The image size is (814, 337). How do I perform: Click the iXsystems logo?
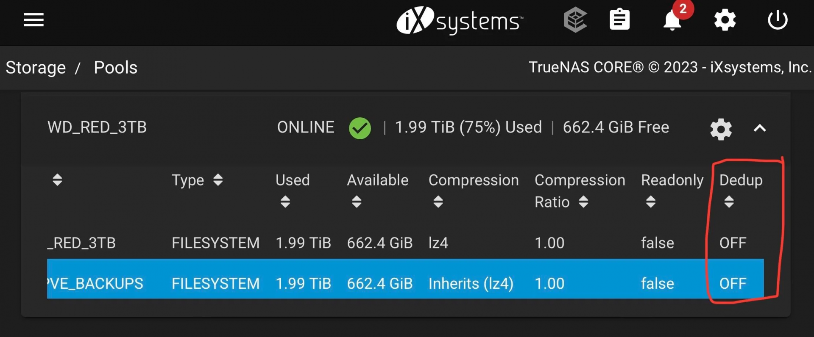click(460, 20)
